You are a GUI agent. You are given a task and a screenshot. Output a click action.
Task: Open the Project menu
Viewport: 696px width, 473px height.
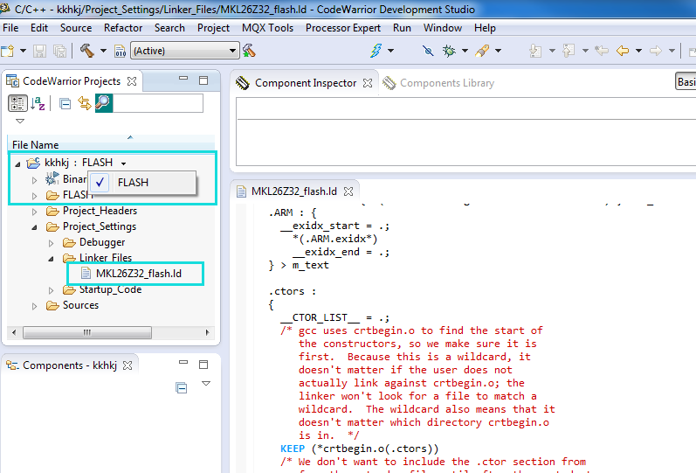[x=213, y=28]
